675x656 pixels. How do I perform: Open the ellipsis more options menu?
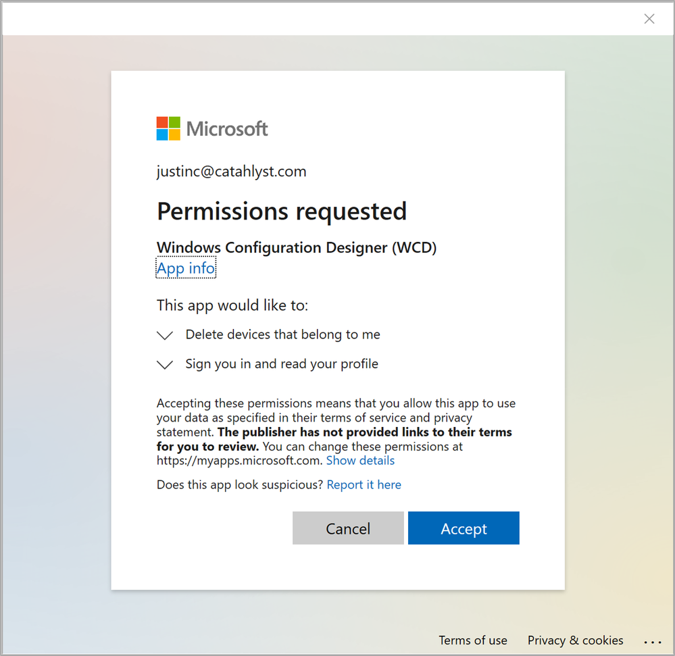tap(653, 640)
